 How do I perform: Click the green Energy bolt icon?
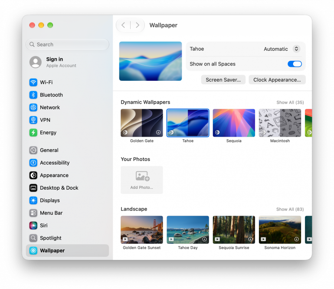click(x=33, y=132)
